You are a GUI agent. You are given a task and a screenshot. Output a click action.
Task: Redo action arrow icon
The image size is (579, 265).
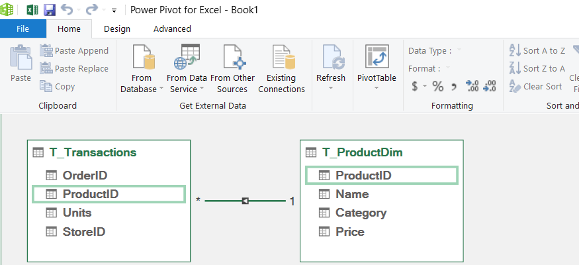click(92, 10)
